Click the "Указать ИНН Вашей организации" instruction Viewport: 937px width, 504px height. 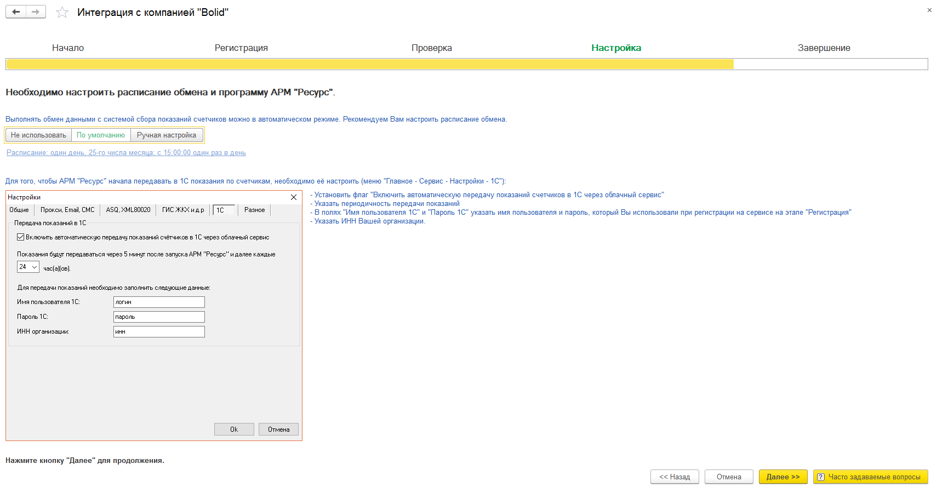click(x=368, y=221)
